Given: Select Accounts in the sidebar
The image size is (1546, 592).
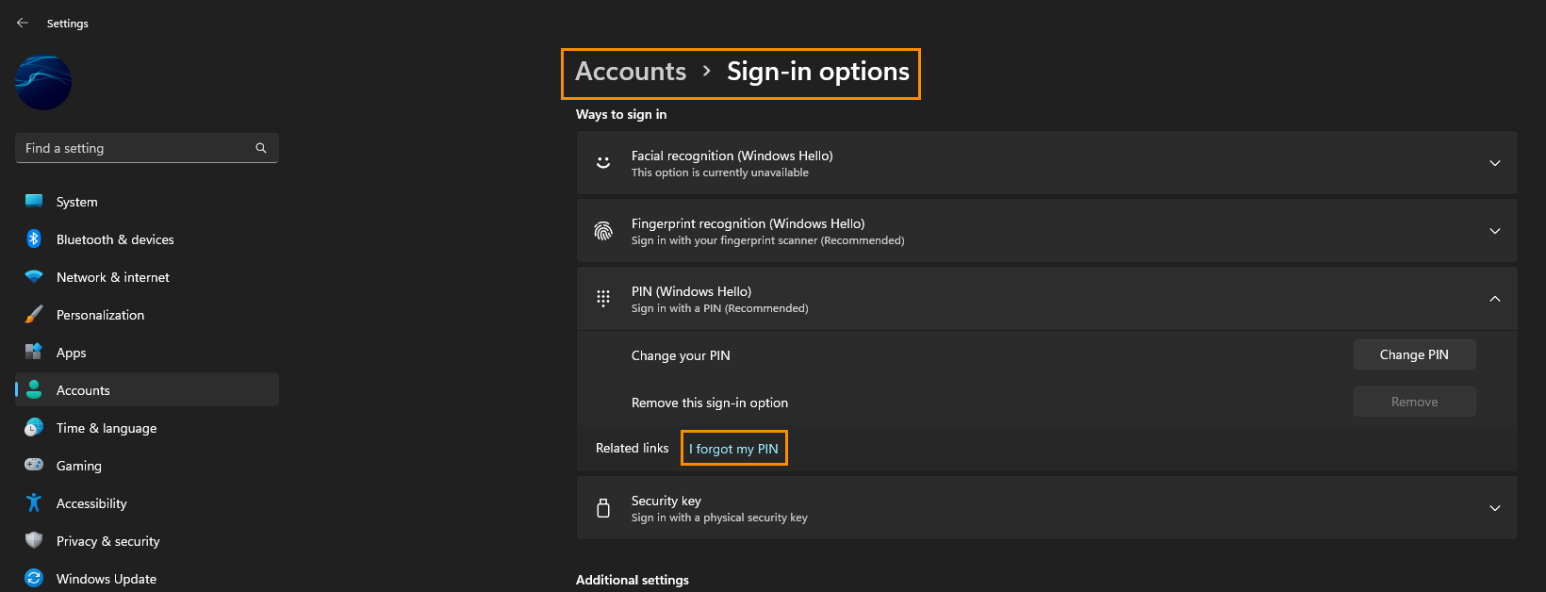Looking at the screenshot, I should pyautogui.click(x=147, y=390).
